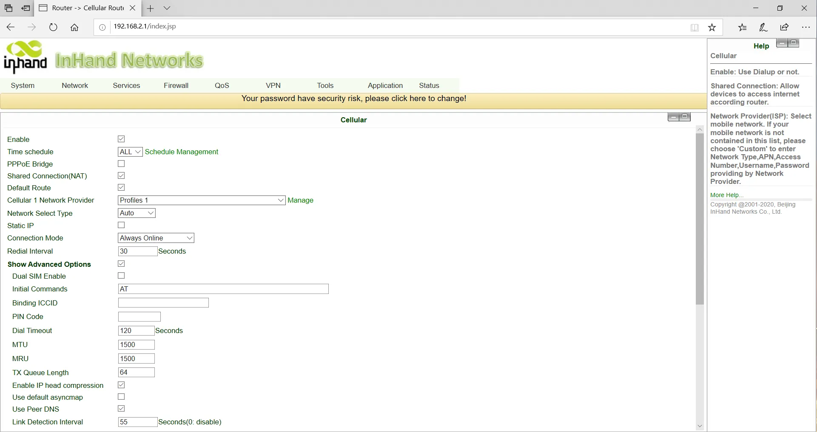Image resolution: width=817 pixels, height=432 pixels.
Task: Show tab previews chevron
Action: (x=167, y=8)
